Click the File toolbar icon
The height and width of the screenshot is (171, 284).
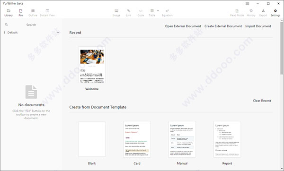[x=21, y=13]
